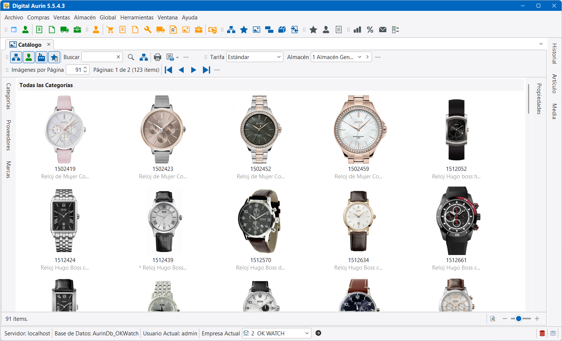This screenshot has width=562, height=341.
Task: Go to the previous page
Action: coord(181,70)
